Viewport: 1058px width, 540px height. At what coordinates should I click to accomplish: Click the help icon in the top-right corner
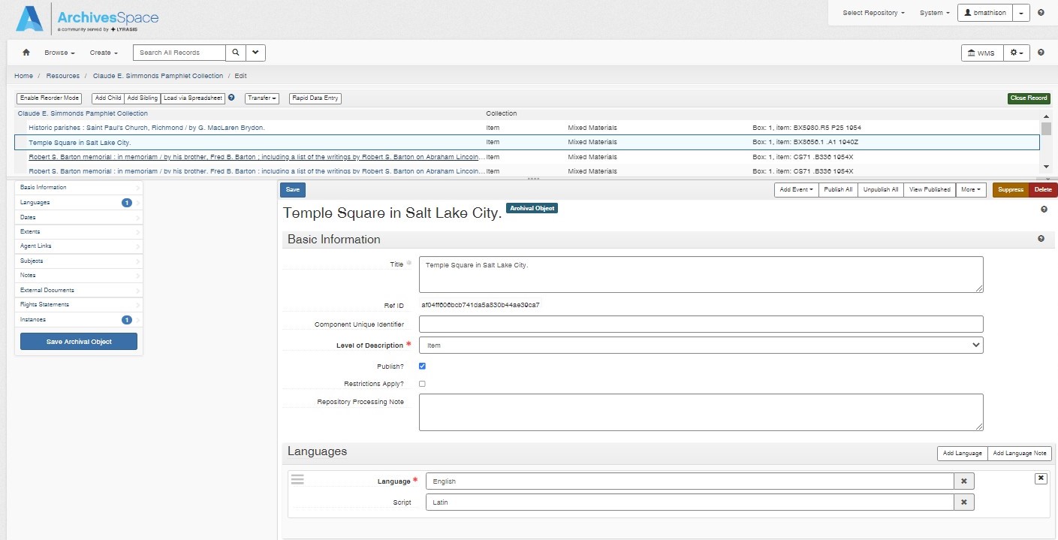(1041, 12)
